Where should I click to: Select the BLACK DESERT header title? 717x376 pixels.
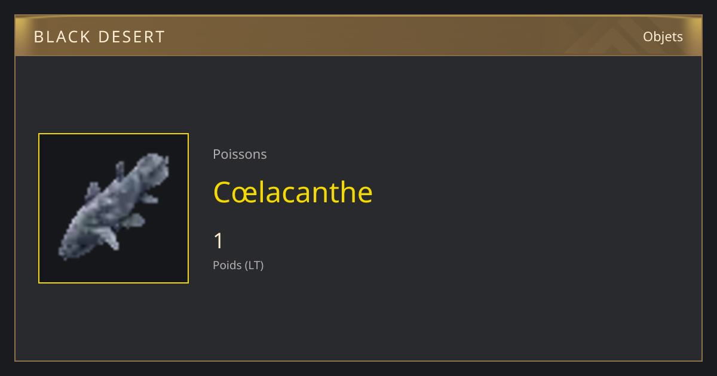point(99,37)
